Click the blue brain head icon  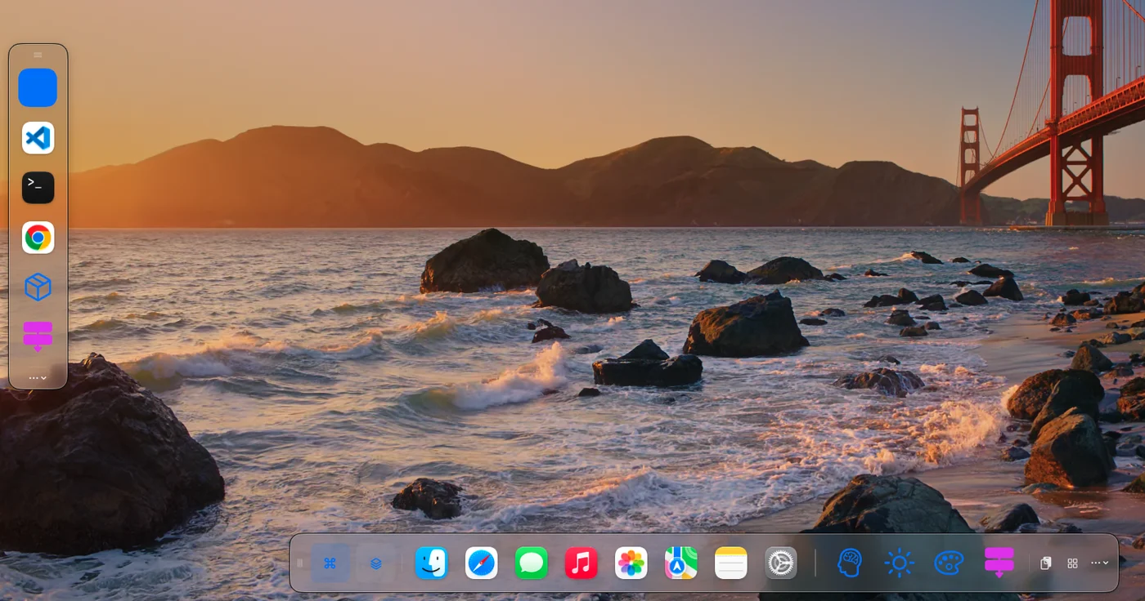pos(850,563)
